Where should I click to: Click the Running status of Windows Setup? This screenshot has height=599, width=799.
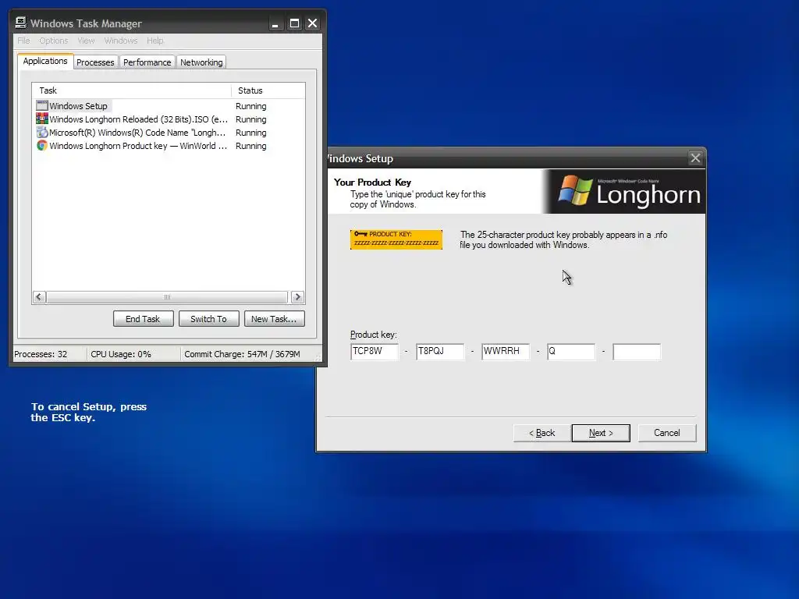(250, 106)
